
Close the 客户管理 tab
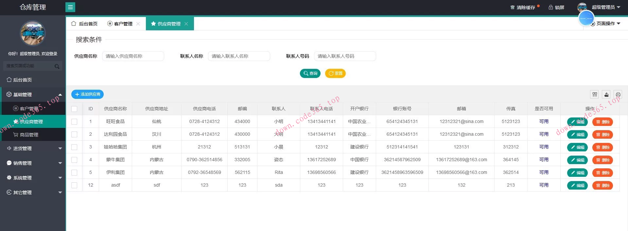point(138,24)
